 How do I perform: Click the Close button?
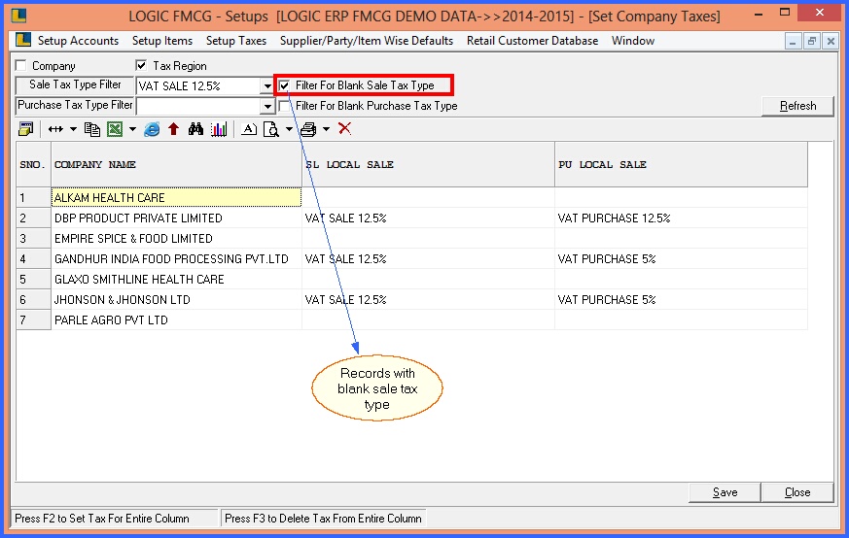point(797,492)
